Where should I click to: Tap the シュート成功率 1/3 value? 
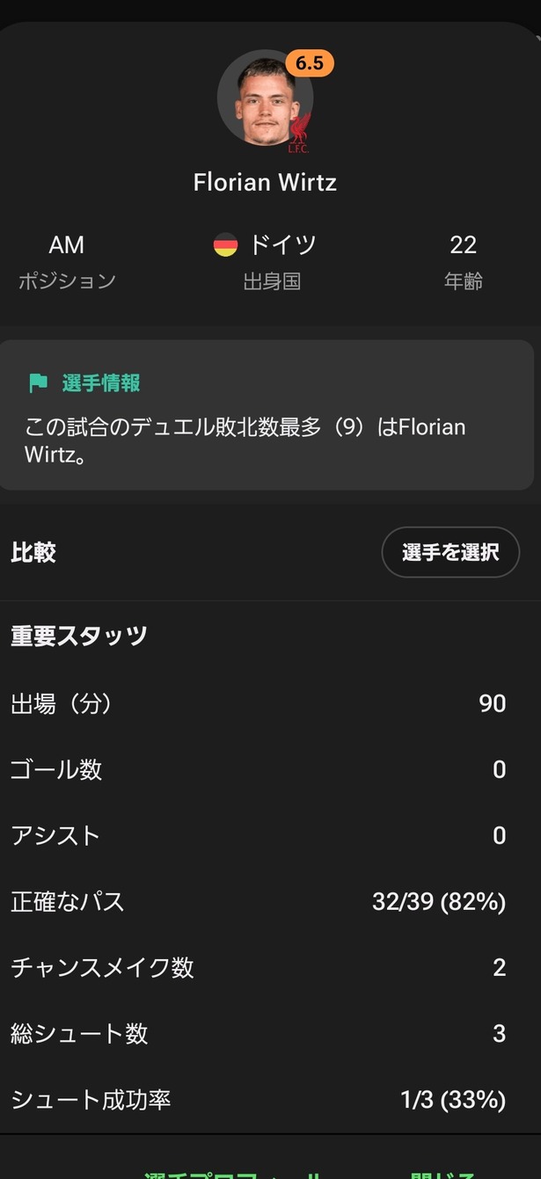452,1099
